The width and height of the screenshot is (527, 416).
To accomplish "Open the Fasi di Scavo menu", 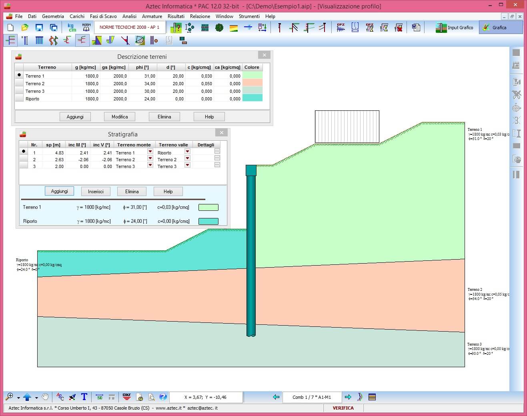I will (x=103, y=16).
